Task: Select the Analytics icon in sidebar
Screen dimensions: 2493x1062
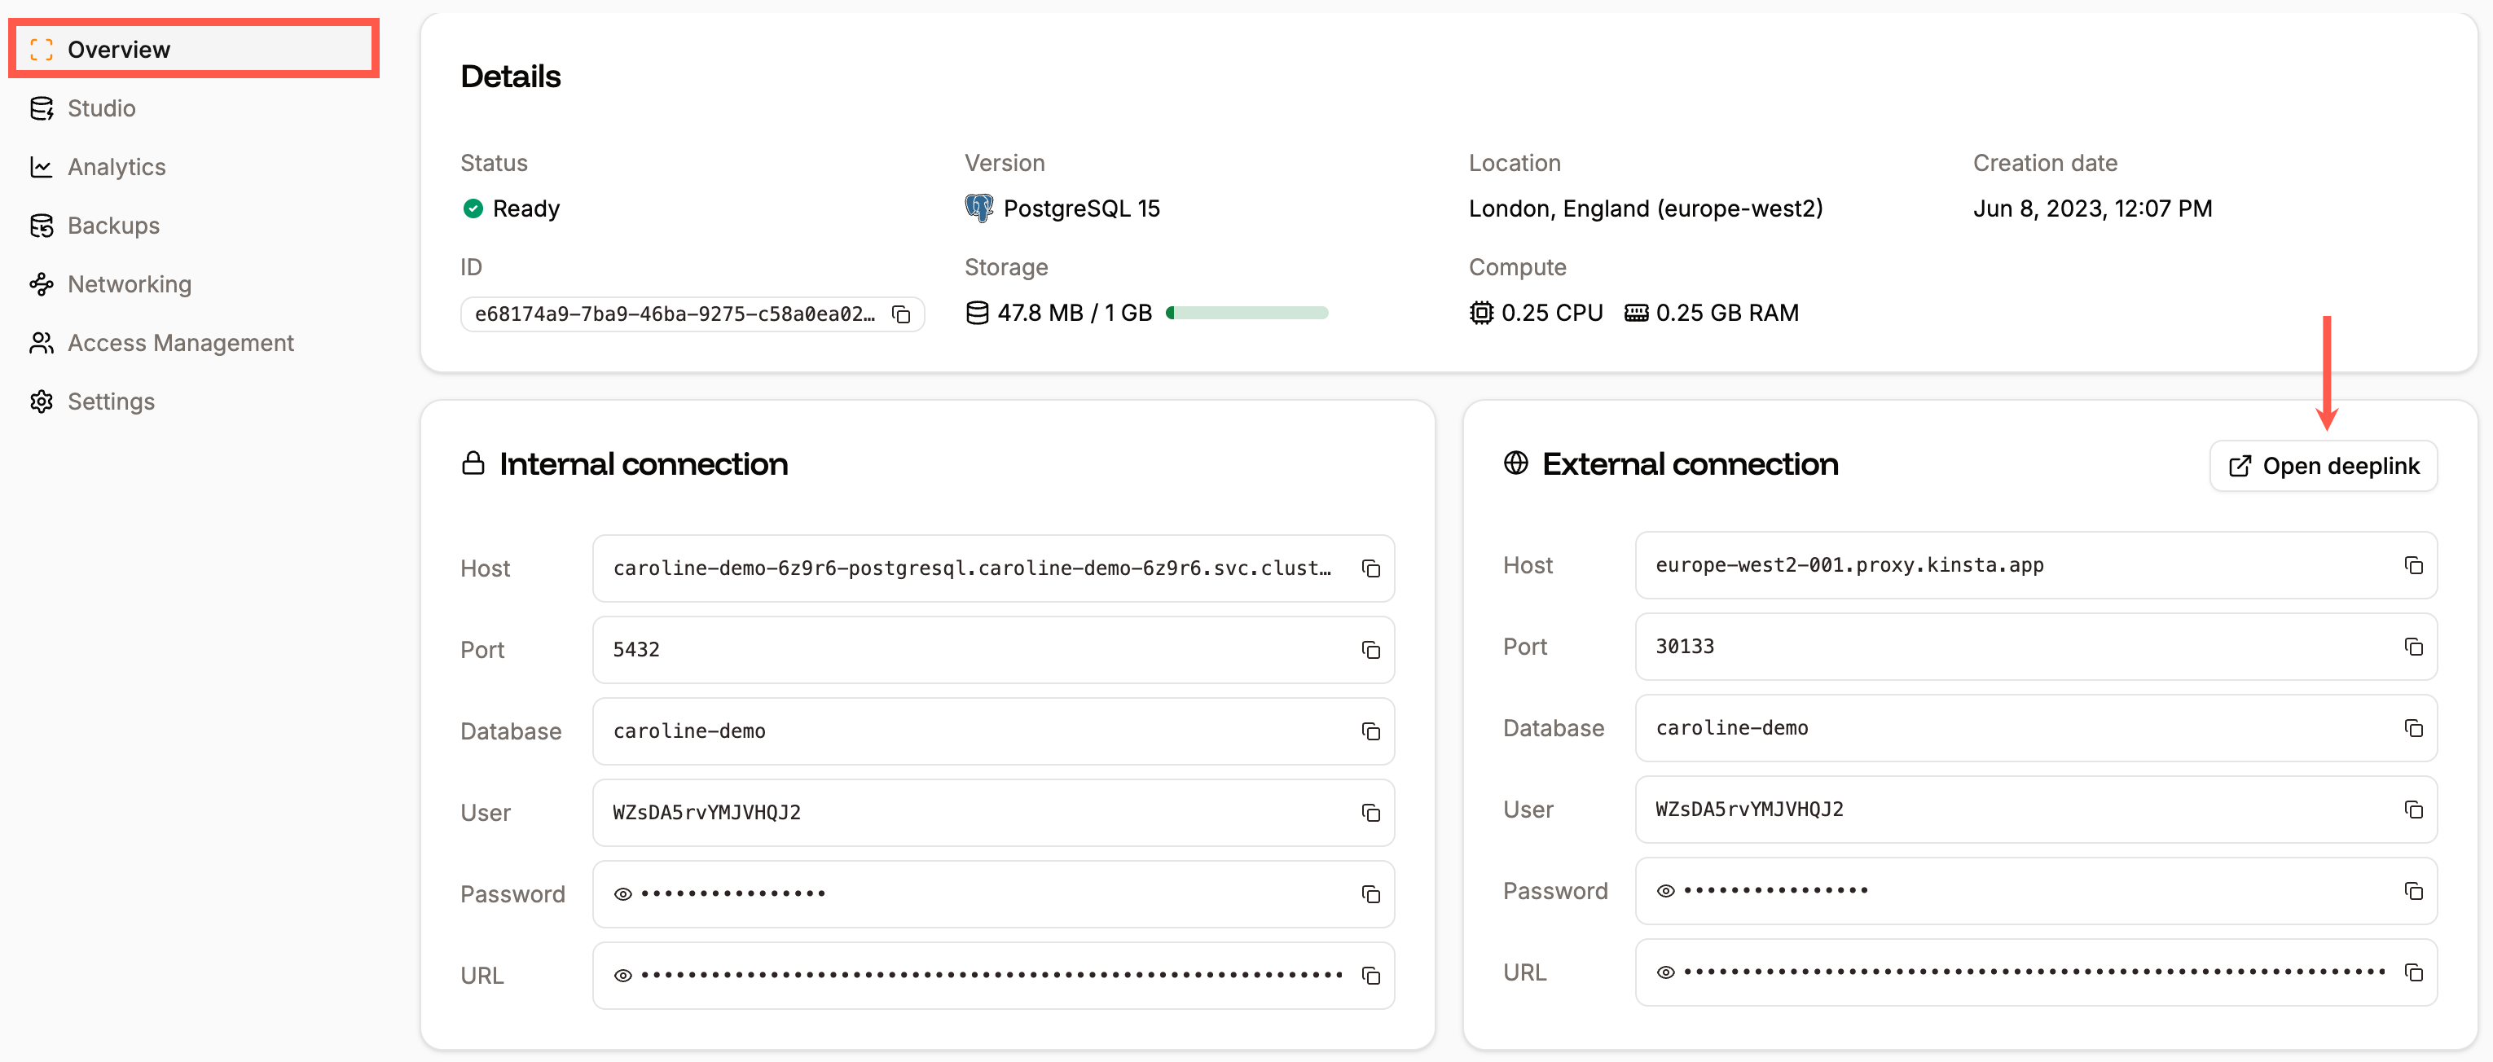Action: [42, 166]
